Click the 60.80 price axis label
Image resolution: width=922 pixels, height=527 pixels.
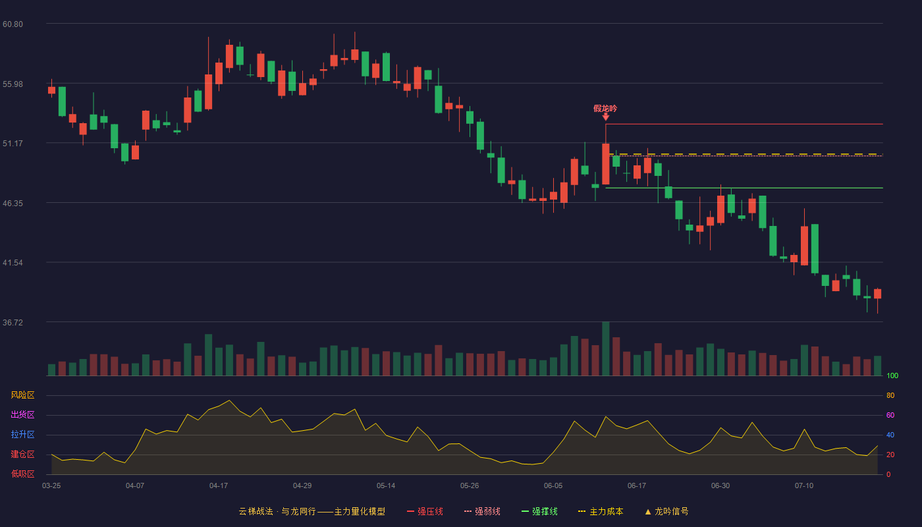pos(13,24)
